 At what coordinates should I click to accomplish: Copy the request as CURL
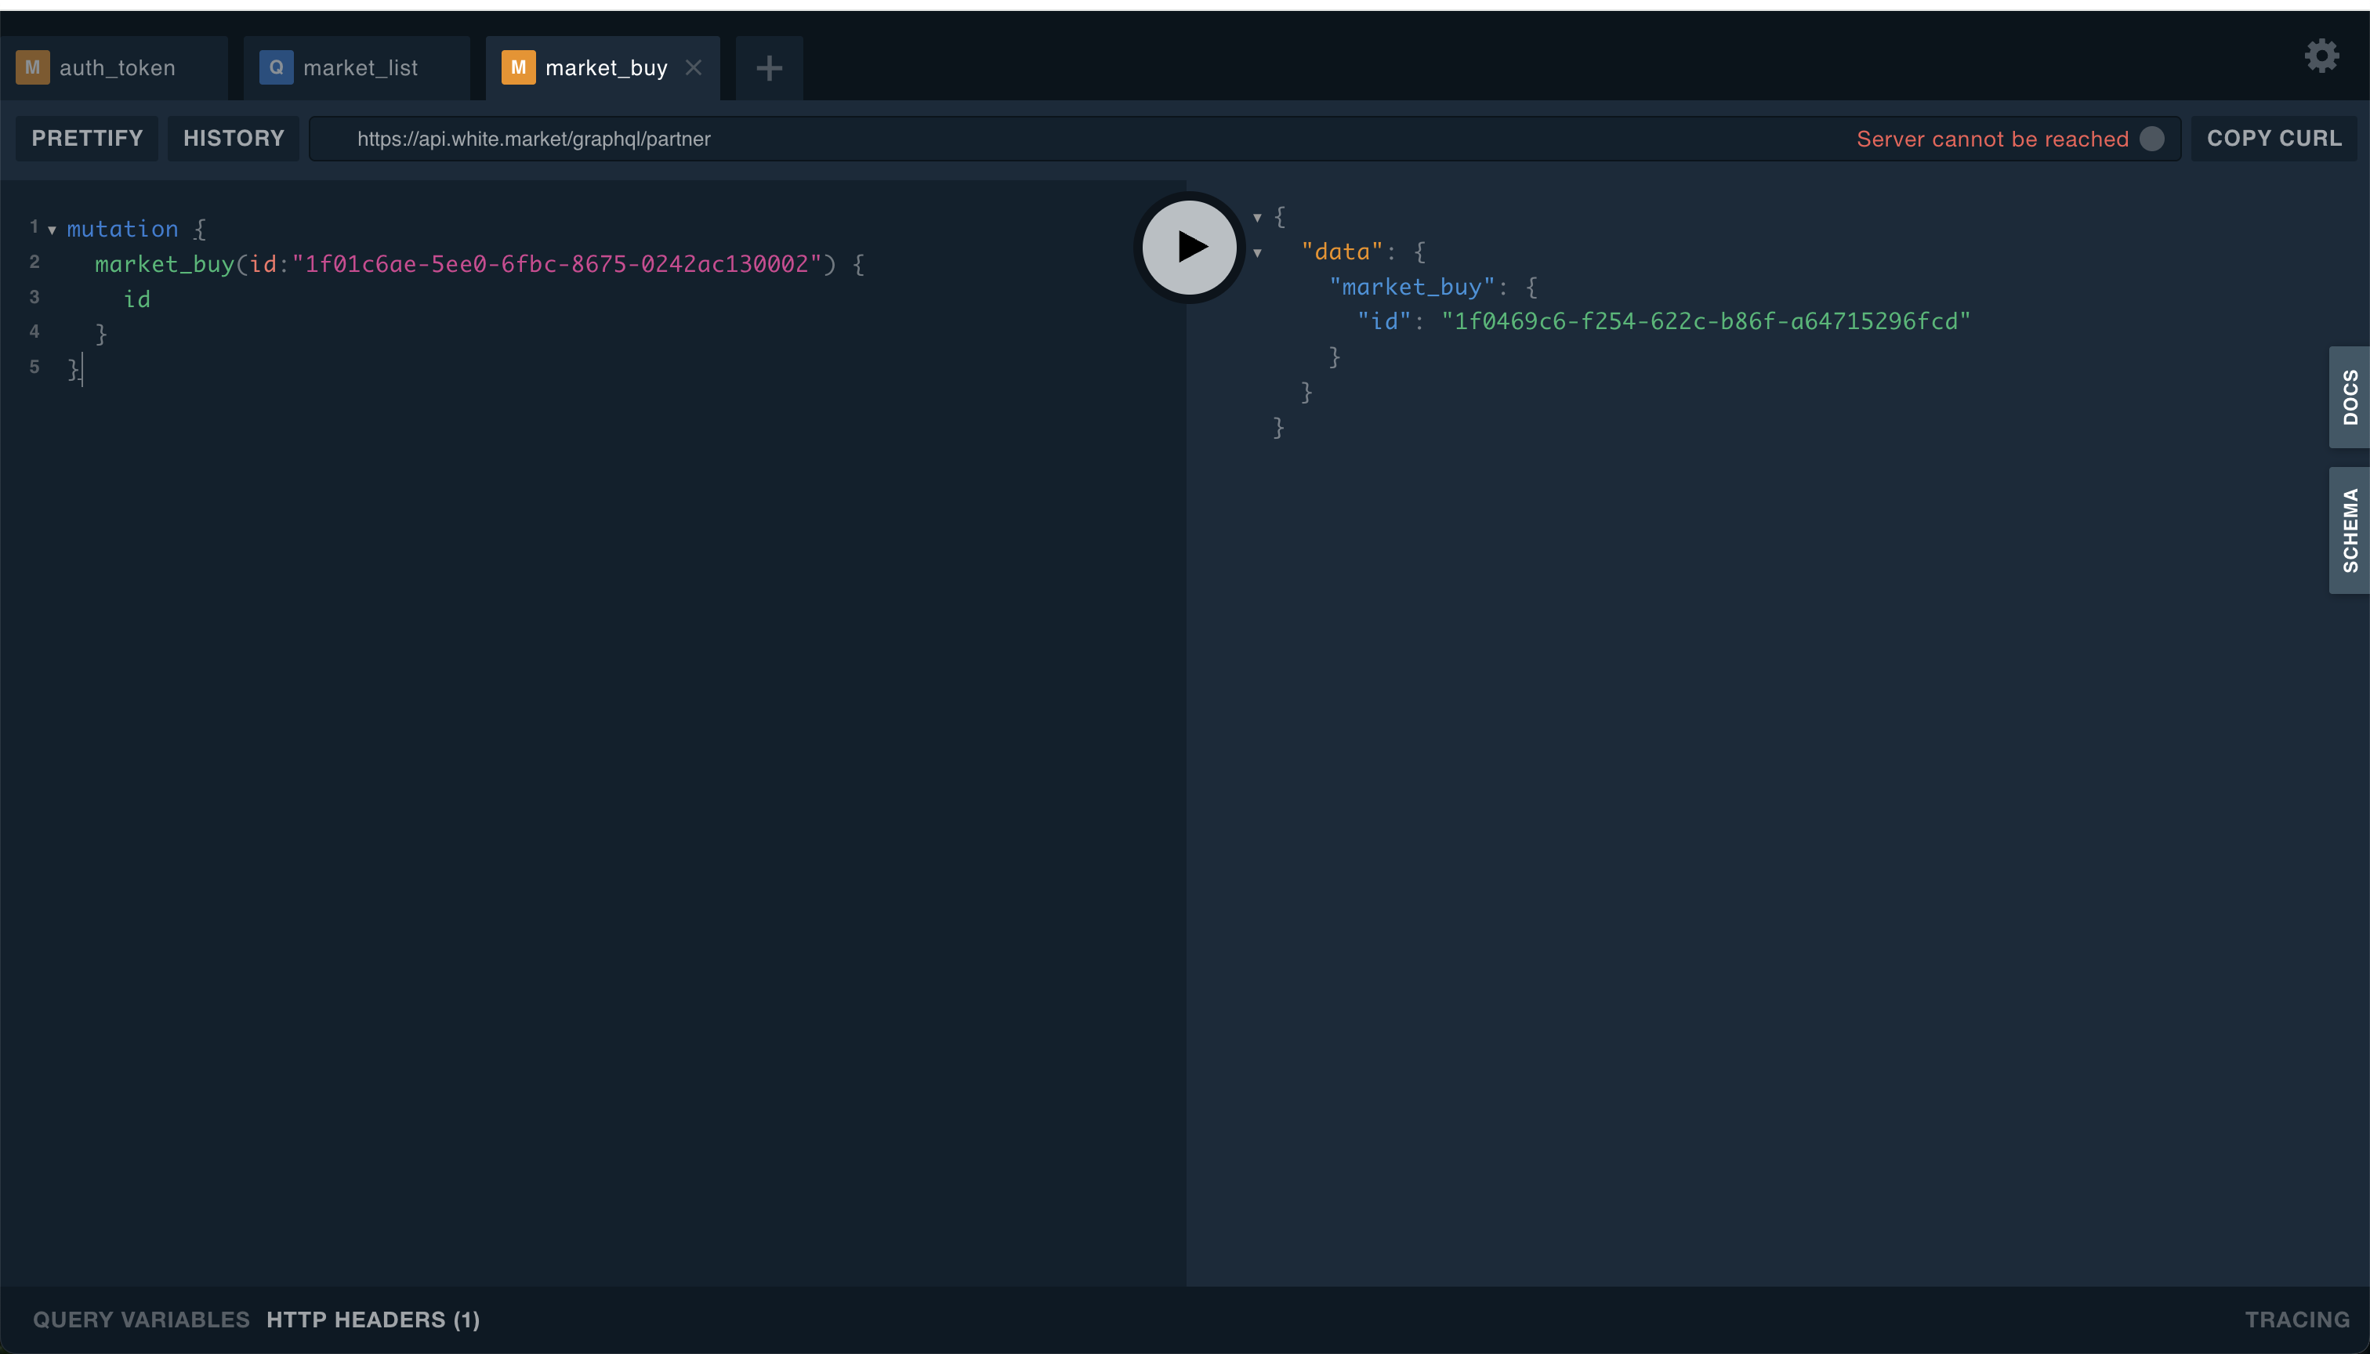(2274, 139)
